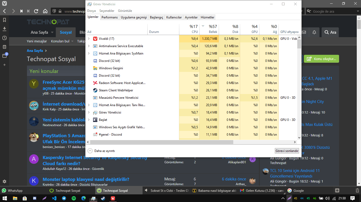The height and width of the screenshot is (202, 361).
Task: Expand the Antimalware Service Executable row
Action: point(89,46)
